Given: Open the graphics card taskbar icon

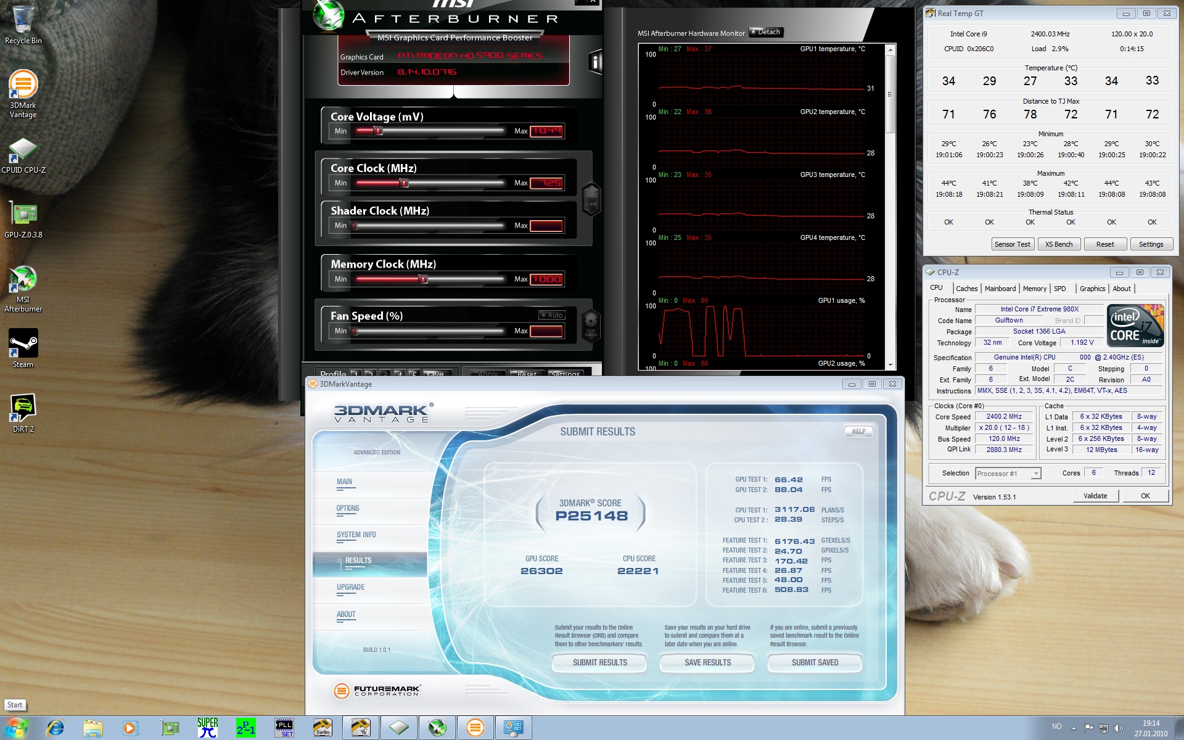Looking at the screenshot, I should (170, 728).
